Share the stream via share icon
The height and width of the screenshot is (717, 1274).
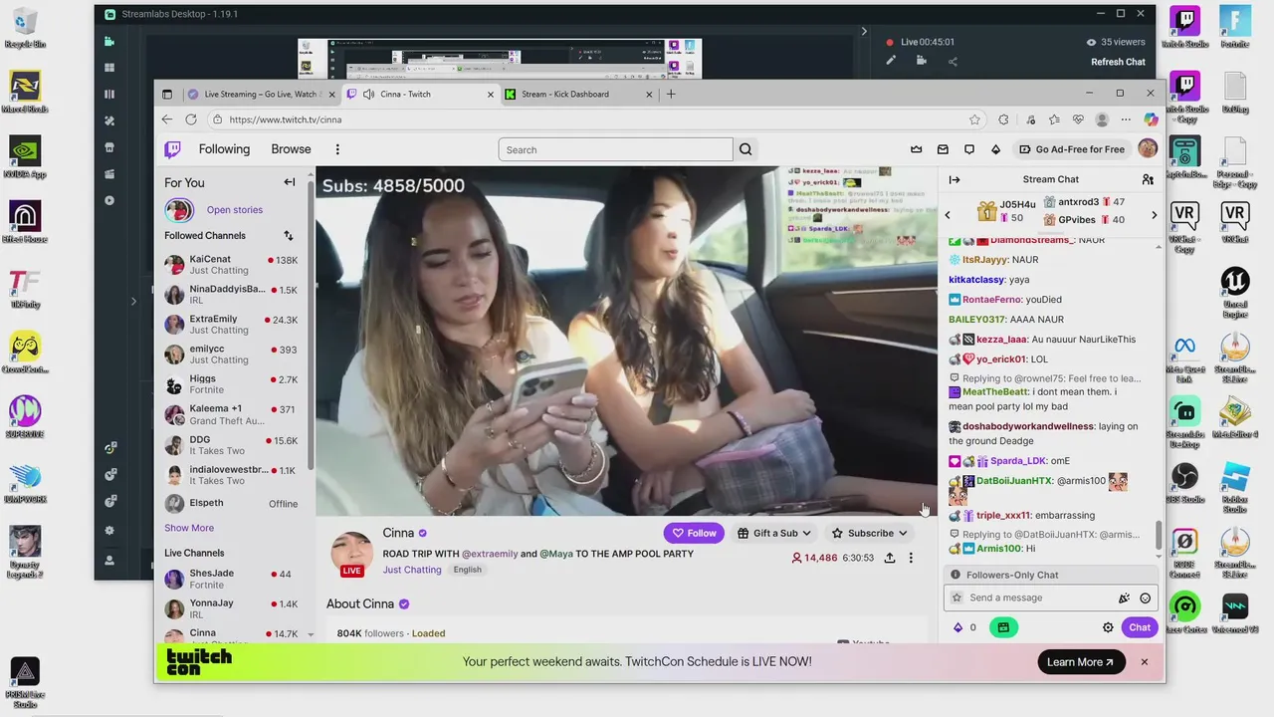coord(889,559)
